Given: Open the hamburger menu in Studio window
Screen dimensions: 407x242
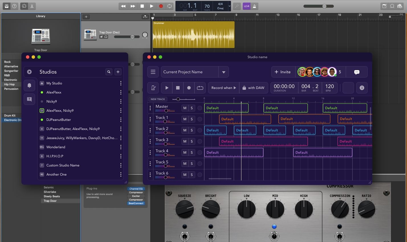Looking at the screenshot, I should 153,72.
